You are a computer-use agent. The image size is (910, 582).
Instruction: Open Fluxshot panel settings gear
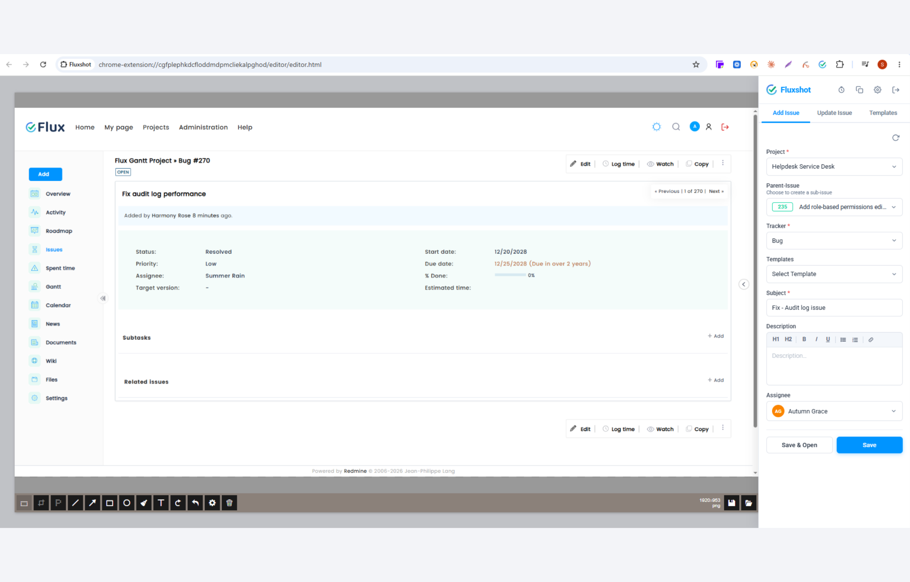(x=878, y=90)
